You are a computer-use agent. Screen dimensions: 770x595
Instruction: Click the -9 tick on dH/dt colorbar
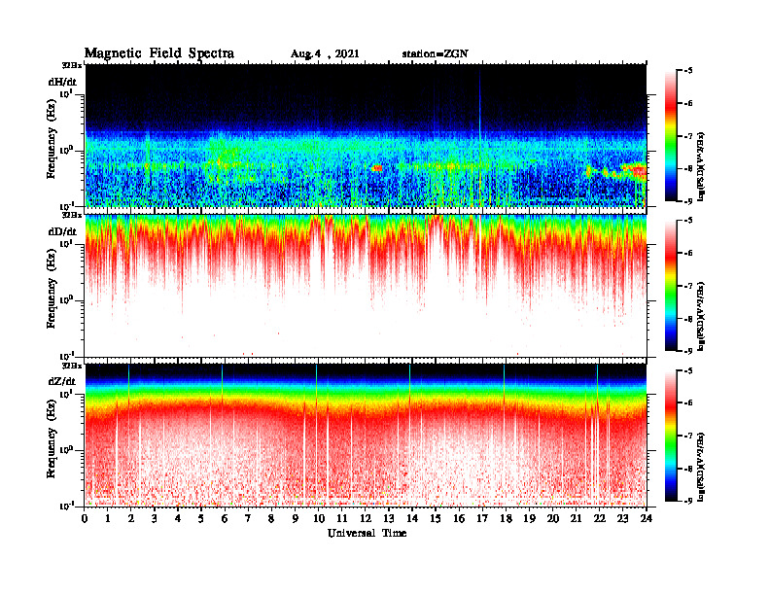[x=687, y=201]
